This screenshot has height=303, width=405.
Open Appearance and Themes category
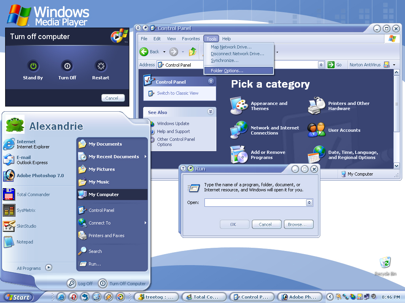coord(259,106)
